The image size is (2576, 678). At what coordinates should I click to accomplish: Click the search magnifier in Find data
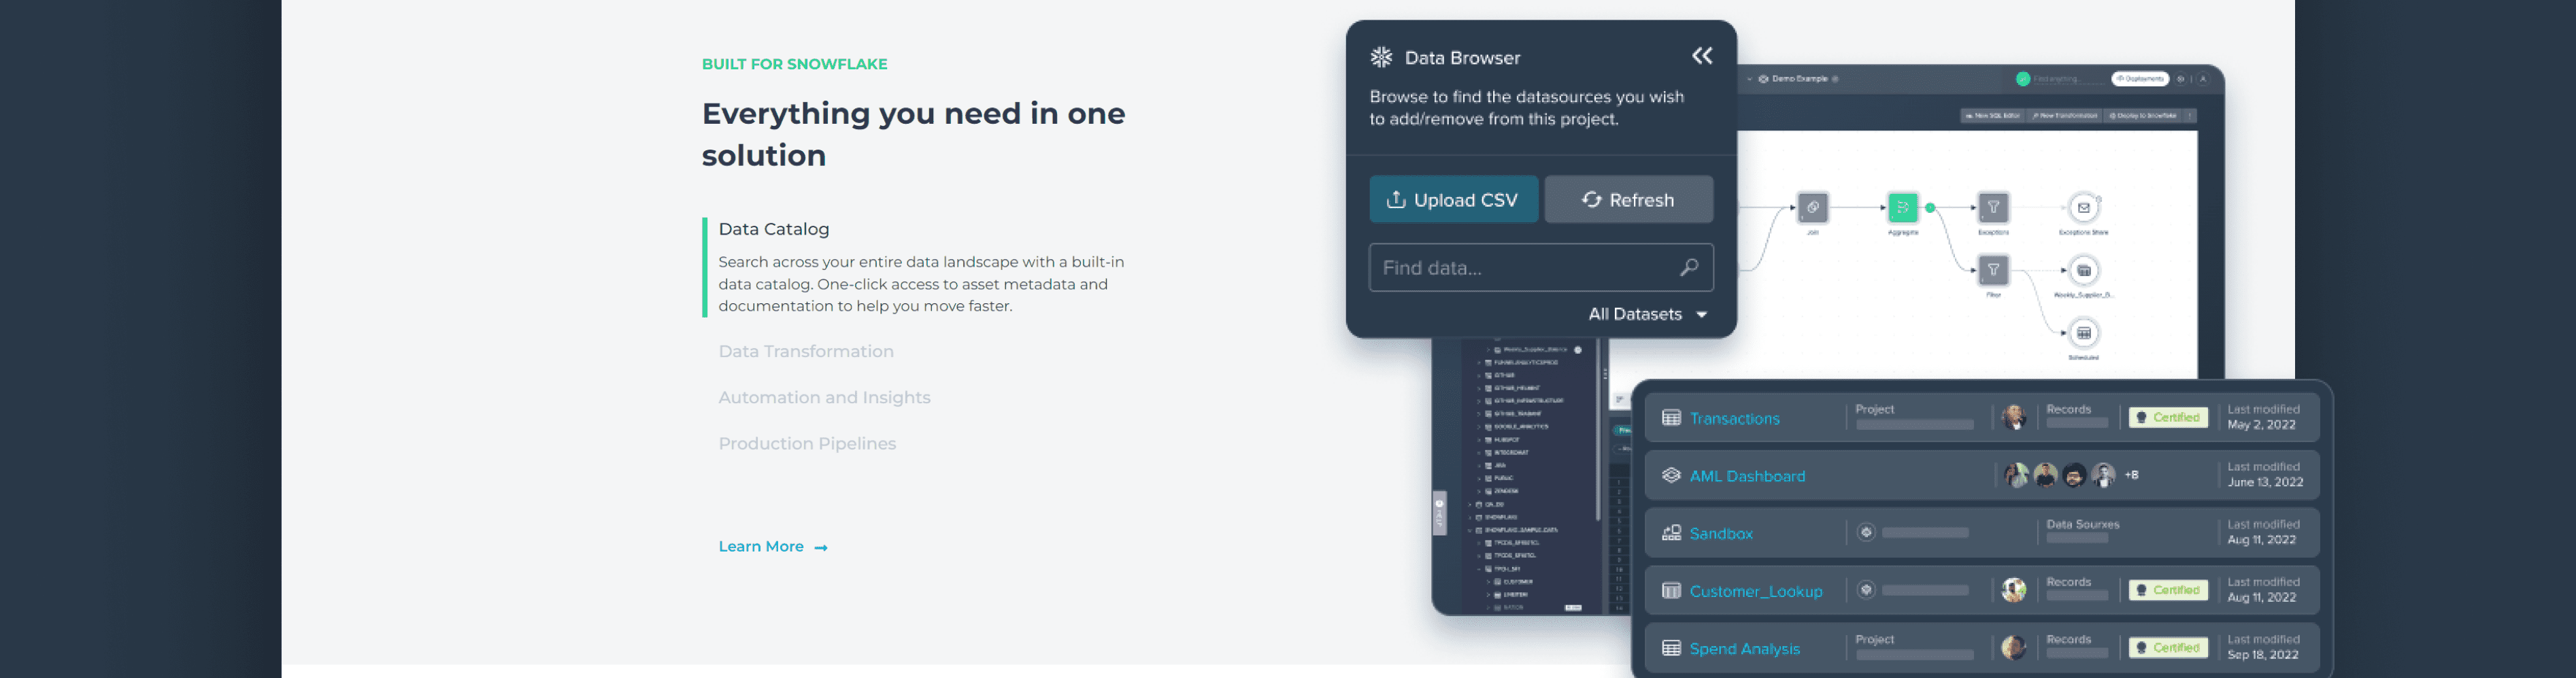tap(1689, 268)
